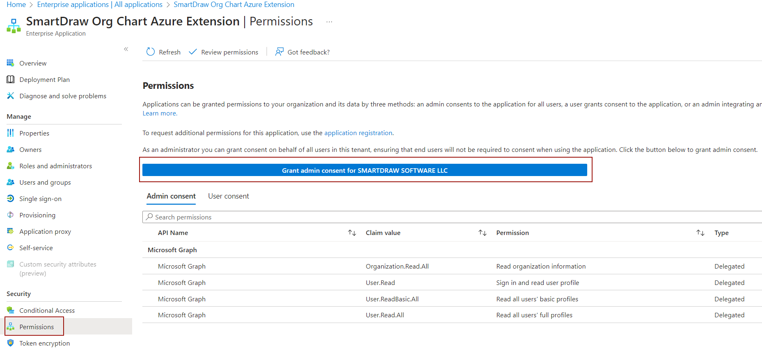Collapse the left sidebar navigation menu

pos(126,49)
